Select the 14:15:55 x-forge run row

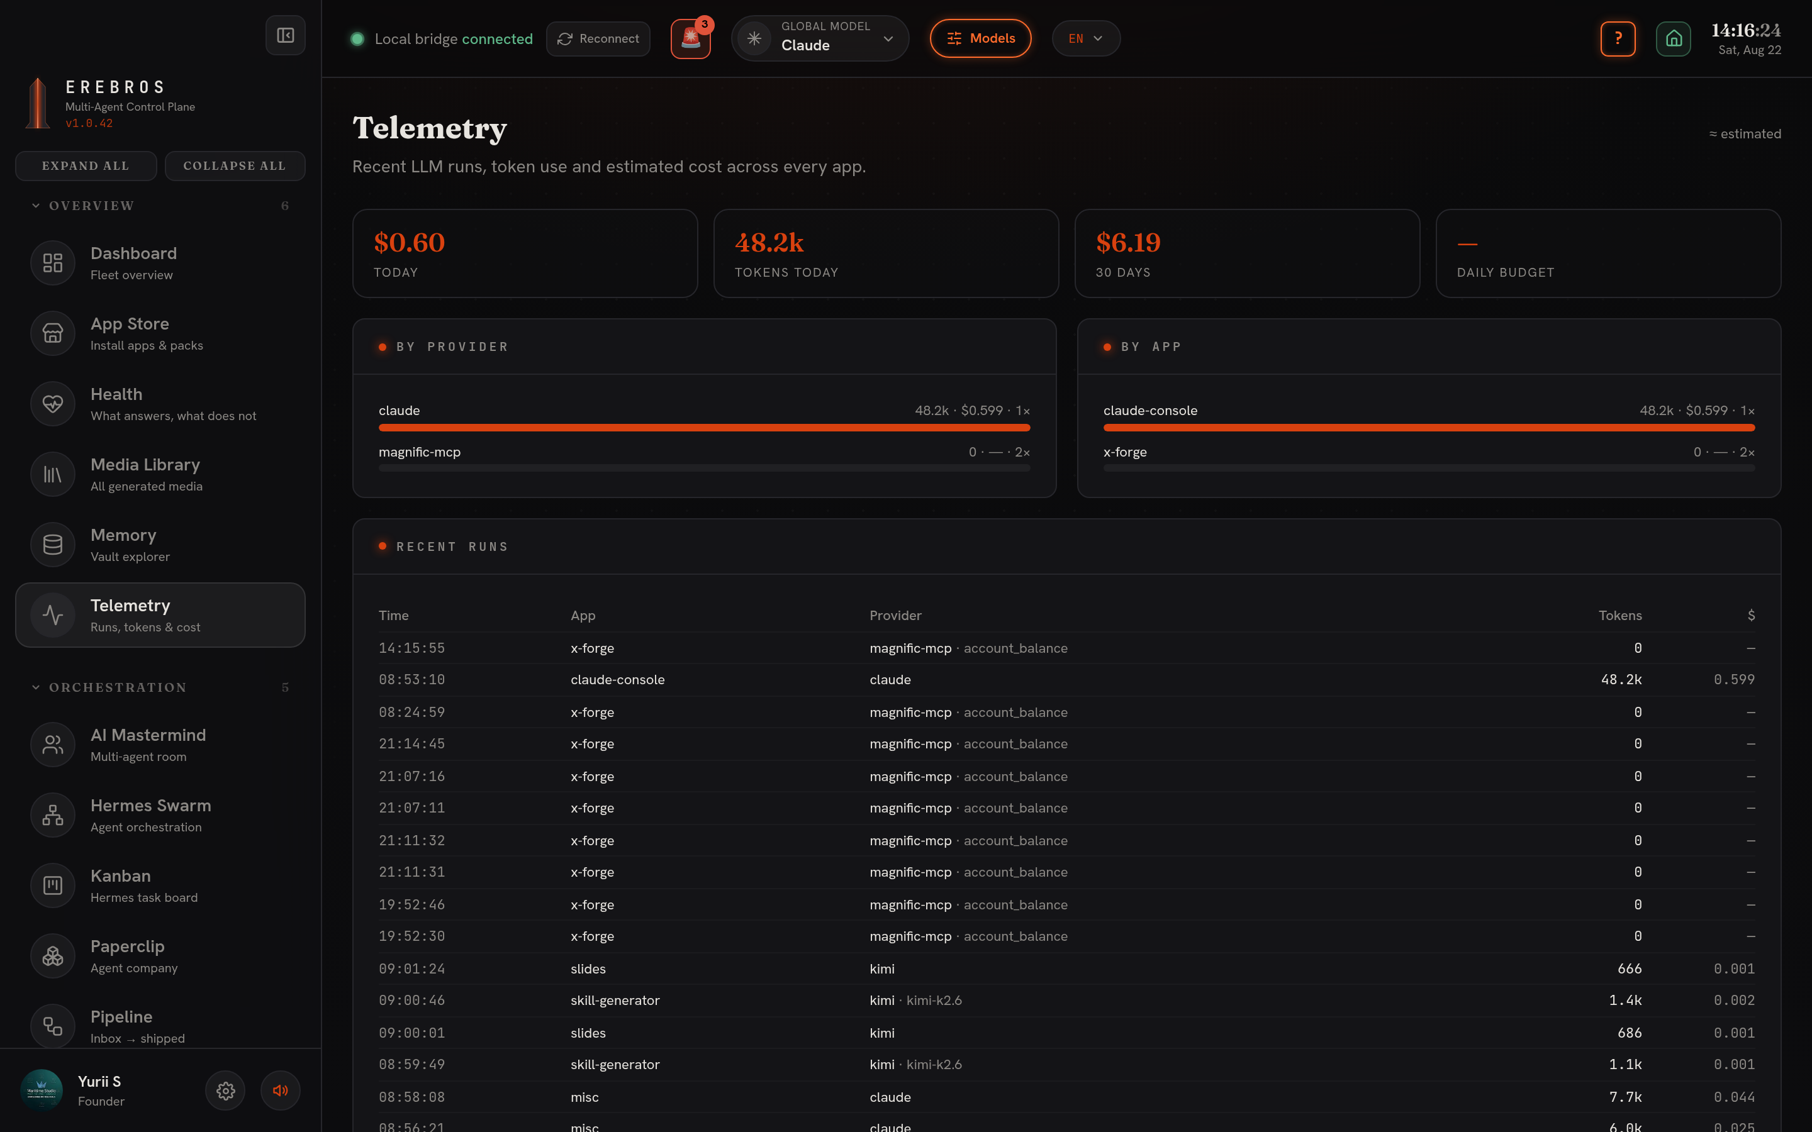pyautogui.click(x=1066, y=648)
